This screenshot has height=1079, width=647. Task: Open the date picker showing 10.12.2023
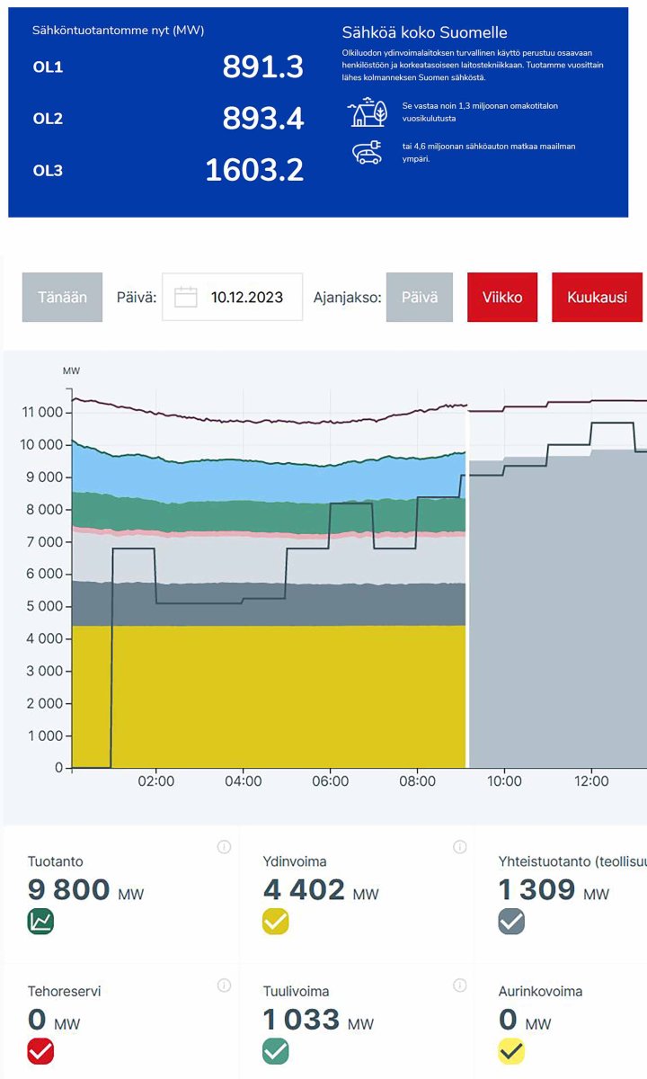tap(233, 298)
